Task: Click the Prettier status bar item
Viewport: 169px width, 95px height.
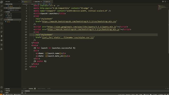Action: pyautogui.click(x=161, y=94)
